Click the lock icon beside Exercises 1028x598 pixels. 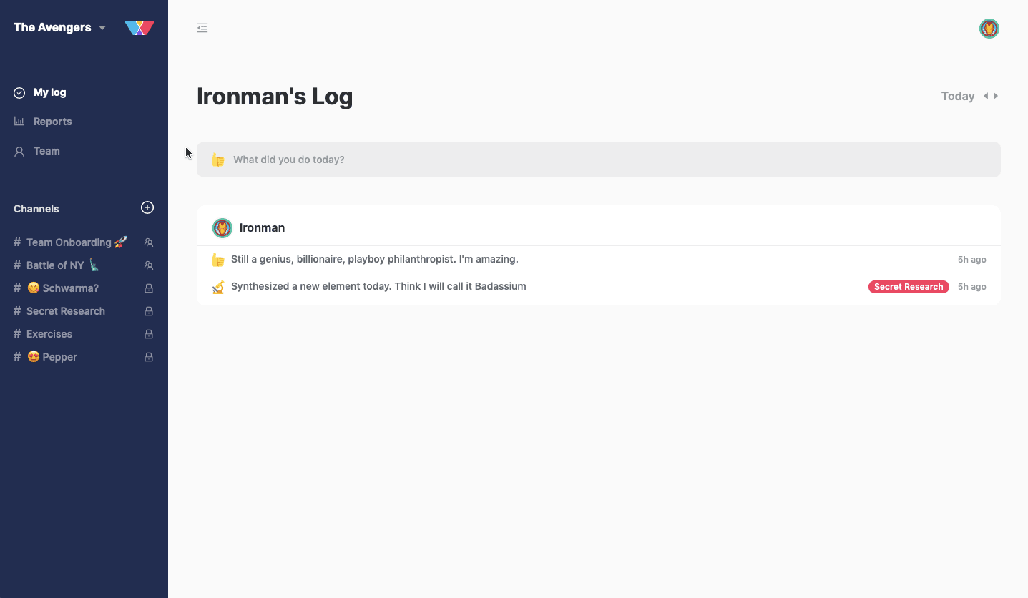pos(149,334)
